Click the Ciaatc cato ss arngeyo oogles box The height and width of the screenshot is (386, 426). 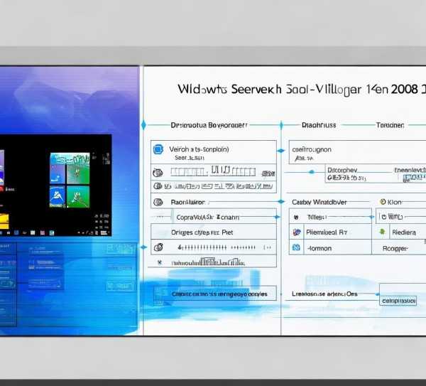[215, 294]
